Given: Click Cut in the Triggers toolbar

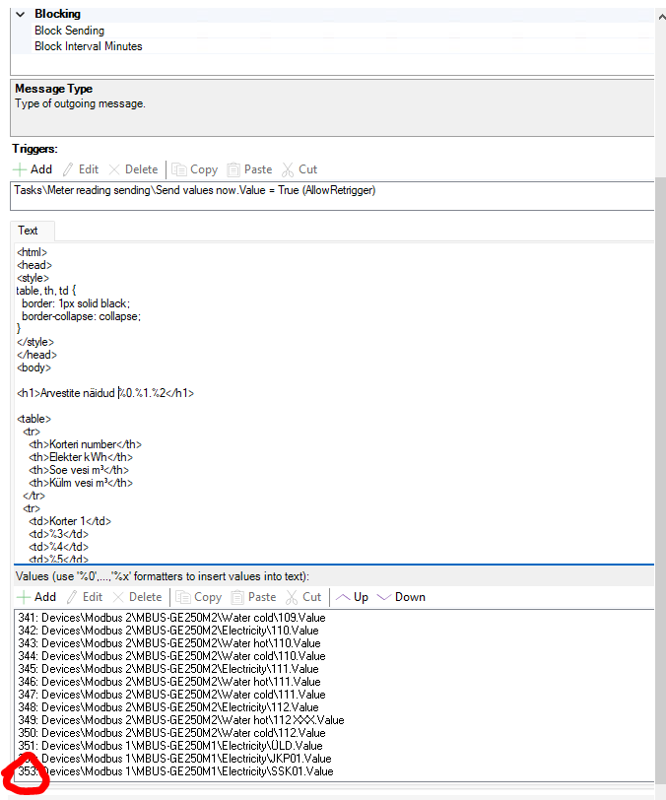Looking at the screenshot, I should (300, 169).
